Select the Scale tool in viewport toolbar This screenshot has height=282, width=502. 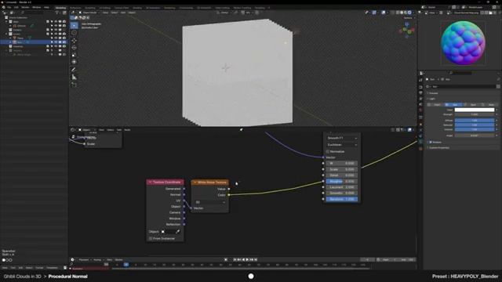click(x=74, y=55)
